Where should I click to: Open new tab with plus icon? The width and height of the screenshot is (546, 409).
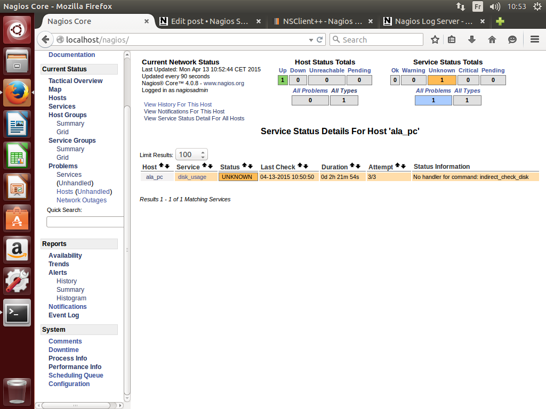[500, 22]
